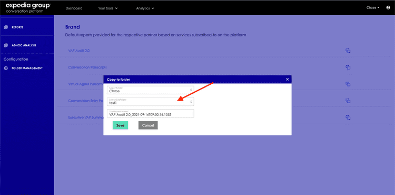Select REPORTS label in sidebar
Image resolution: width=395 pixels, height=195 pixels.
(x=17, y=27)
